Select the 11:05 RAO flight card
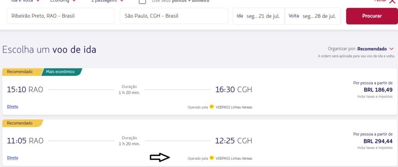Image resolution: width=398 pixels, height=167 pixels. point(199,143)
